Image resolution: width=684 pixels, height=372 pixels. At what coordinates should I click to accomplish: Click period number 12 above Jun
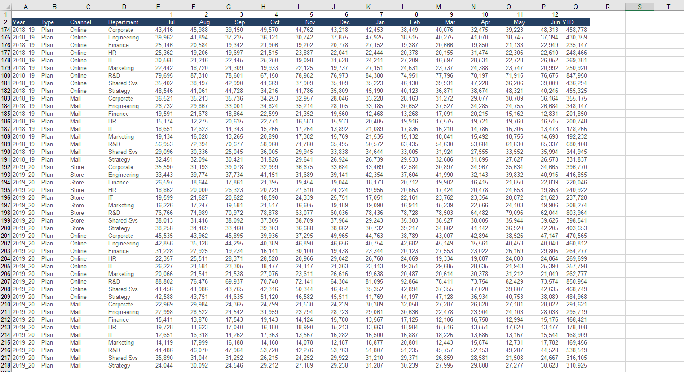543,14
